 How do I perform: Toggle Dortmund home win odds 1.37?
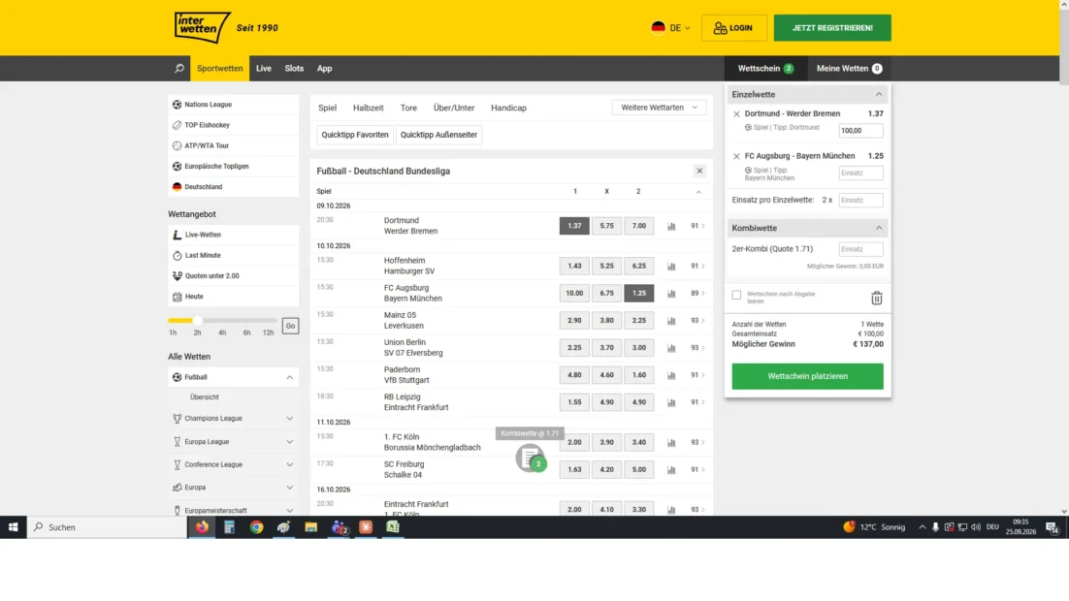574,226
